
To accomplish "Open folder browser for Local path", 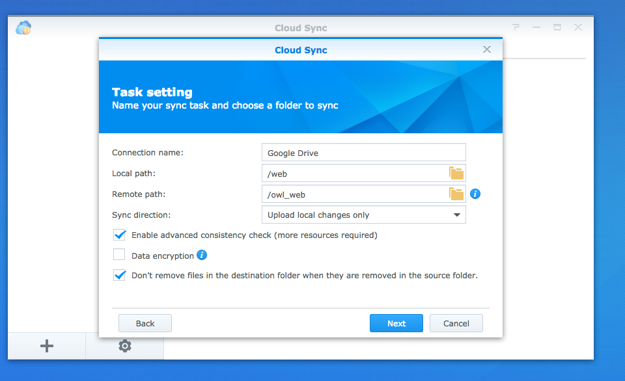I will (x=456, y=173).
